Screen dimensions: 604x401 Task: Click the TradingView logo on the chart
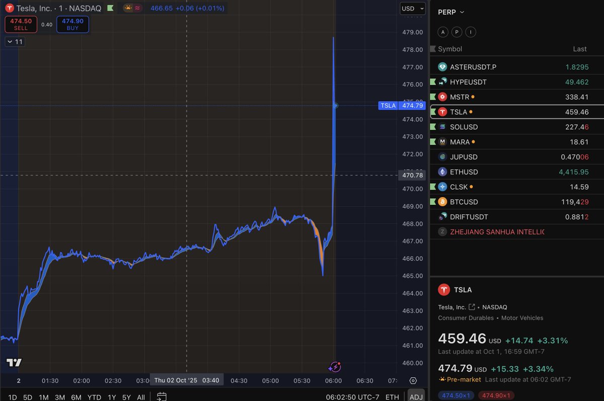[14, 363]
